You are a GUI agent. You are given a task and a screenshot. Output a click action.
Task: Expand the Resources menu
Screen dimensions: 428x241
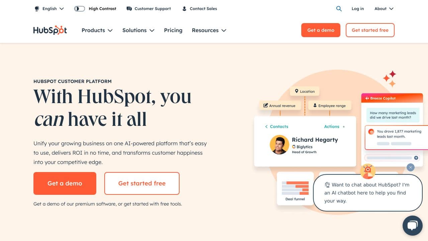click(x=209, y=30)
